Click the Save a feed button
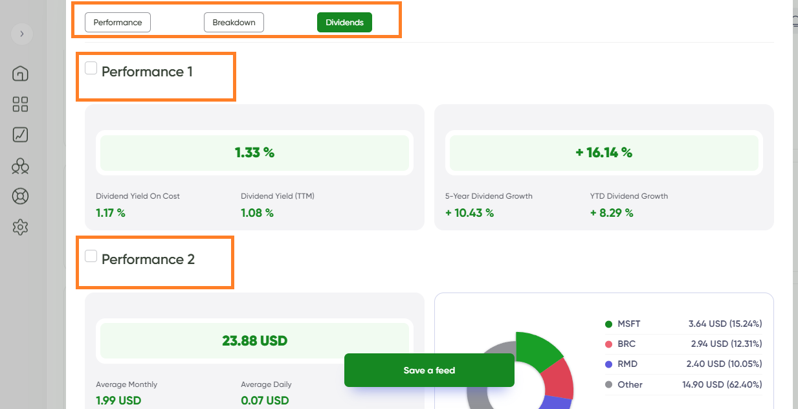This screenshot has width=798, height=409. click(x=429, y=370)
